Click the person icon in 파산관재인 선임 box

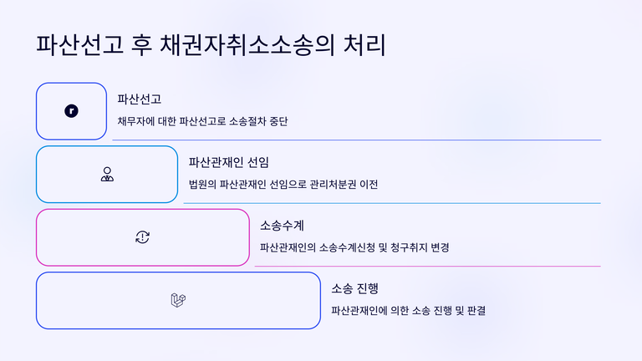click(x=107, y=175)
